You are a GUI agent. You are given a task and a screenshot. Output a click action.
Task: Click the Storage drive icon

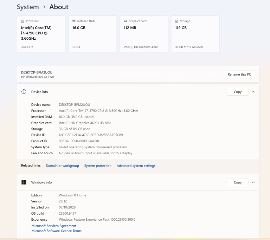coord(176,21)
